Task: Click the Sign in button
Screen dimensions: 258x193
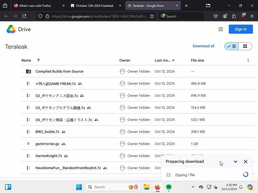Action: coord(241,29)
